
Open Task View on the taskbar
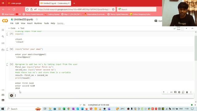45,109
